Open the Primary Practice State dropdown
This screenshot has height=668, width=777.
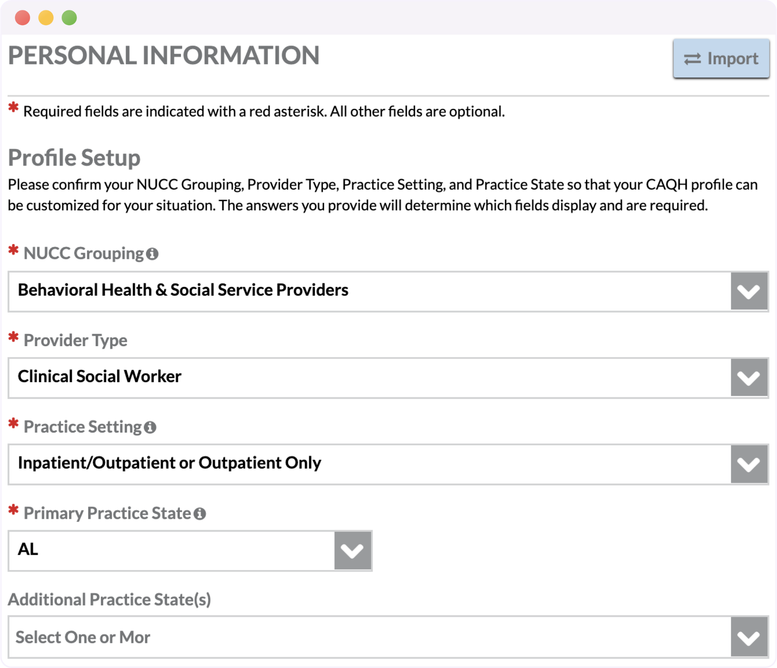coord(190,551)
